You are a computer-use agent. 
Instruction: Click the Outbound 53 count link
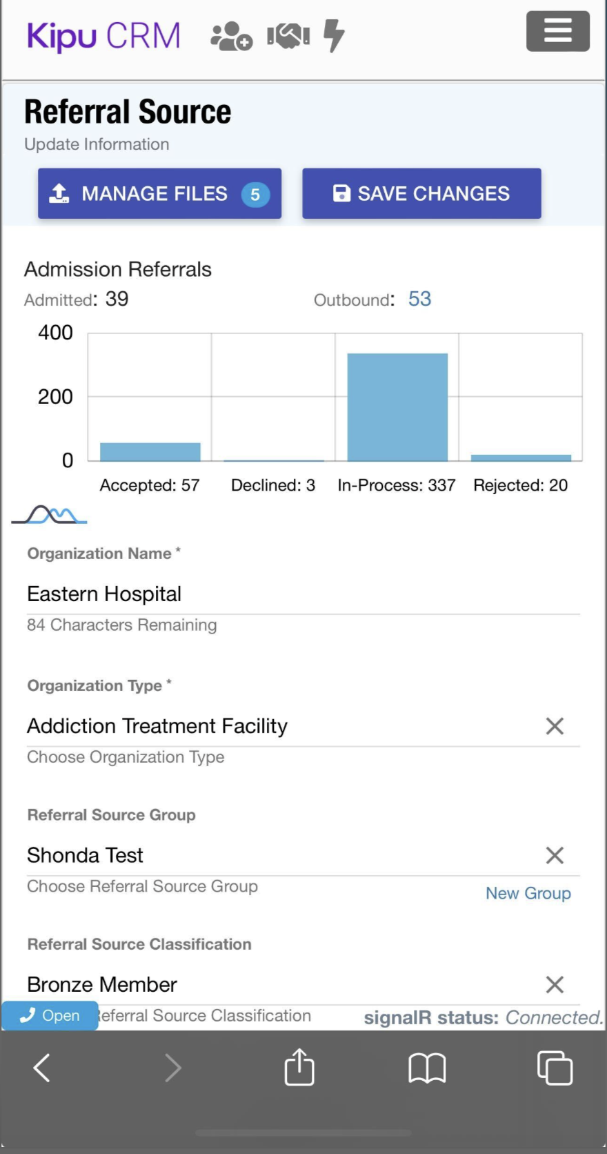tap(419, 299)
